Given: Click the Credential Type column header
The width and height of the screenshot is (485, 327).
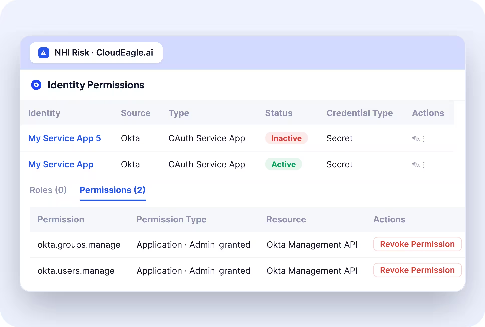Looking at the screenshot, I should tap(360, 113).
